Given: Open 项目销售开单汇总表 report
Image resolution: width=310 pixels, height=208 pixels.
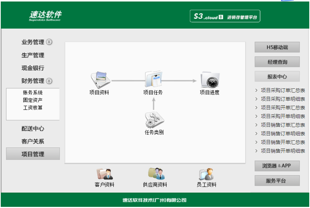Looking at the screenshot, I should pyautogui.click(x=283, y=142).
